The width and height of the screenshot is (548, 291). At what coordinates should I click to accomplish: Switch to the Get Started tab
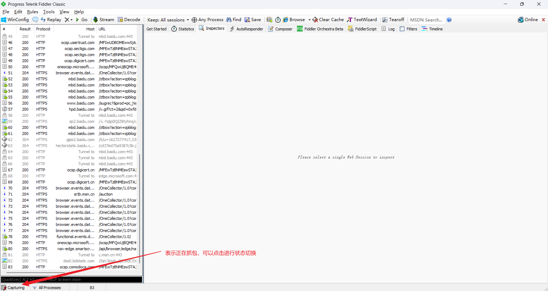point(156,29)
